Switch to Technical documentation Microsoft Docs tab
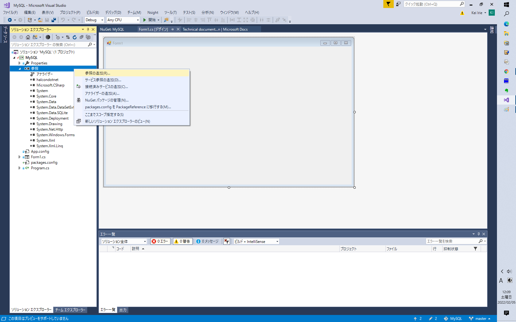This screenshot has height=322, width=516. pyautogui.click(x=215, y=29)
